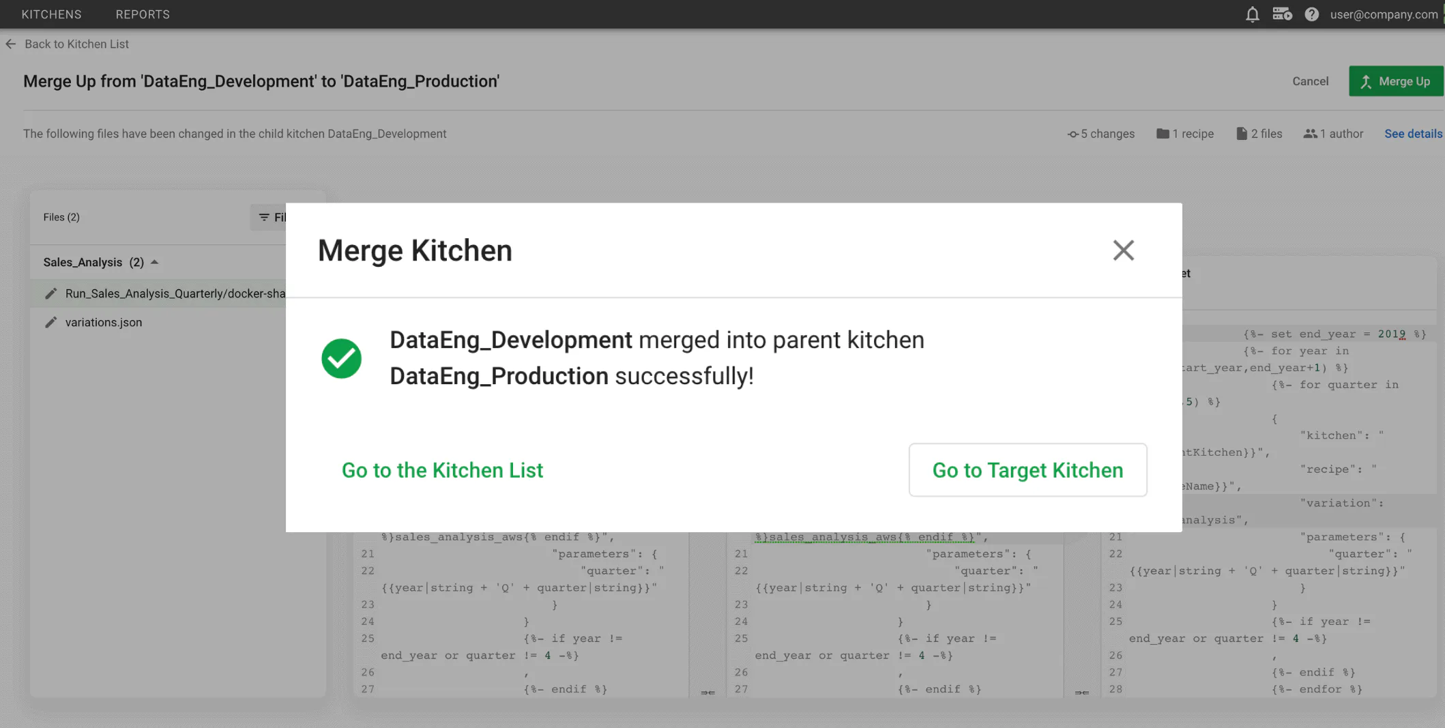Viewport: 1445px width, 728px height.
Task: Open the notifications bell
Action: point(1253,14)
